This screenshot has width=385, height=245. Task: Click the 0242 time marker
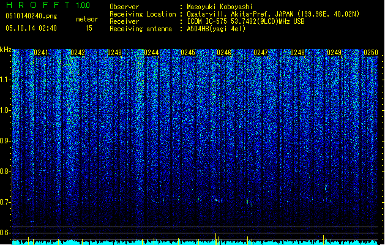78,53
